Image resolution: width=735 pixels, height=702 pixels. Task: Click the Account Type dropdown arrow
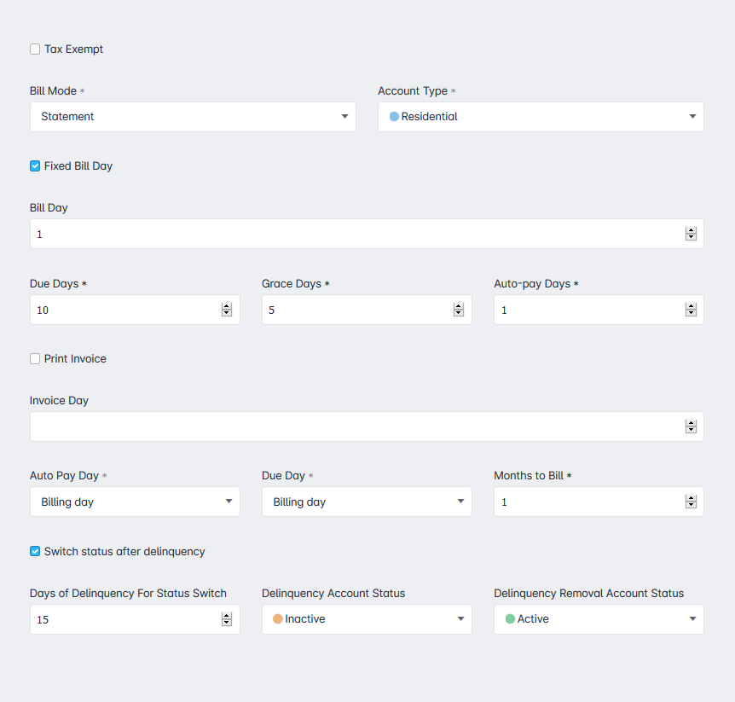click(692, 116)
